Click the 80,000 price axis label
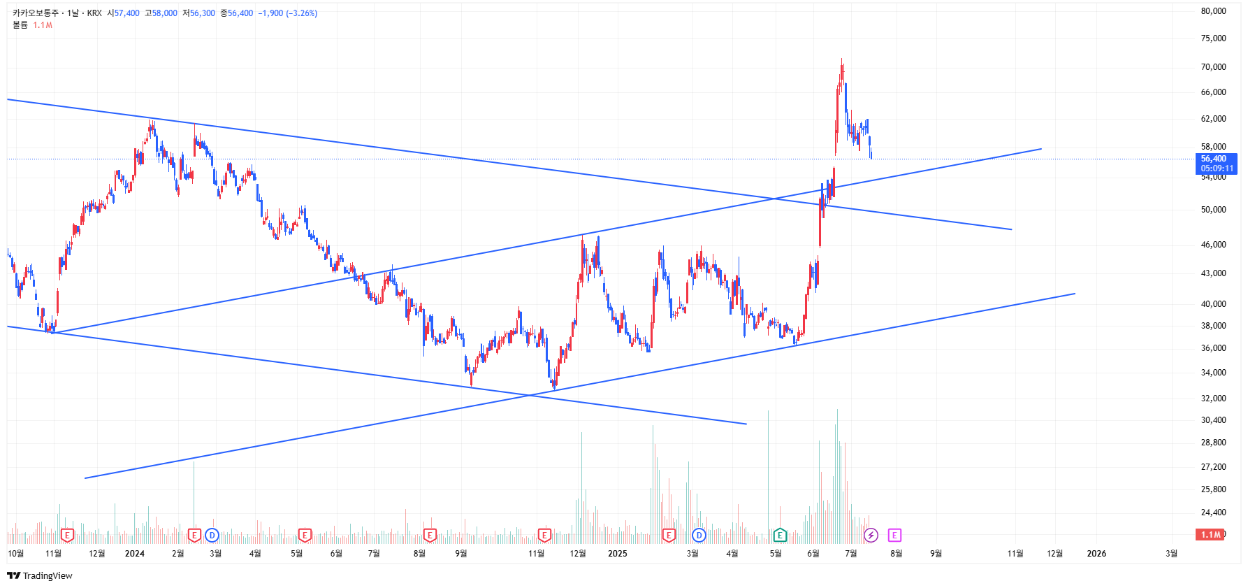Image resolution: width=1248 pixels, height=588 pixels. (1214, 11)
